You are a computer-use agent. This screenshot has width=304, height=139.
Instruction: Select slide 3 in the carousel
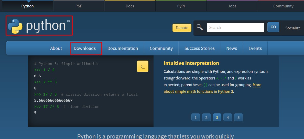217,117
